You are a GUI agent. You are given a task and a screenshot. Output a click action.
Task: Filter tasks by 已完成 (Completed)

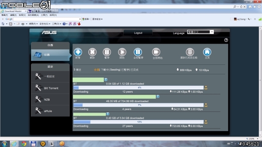point(134,70)
